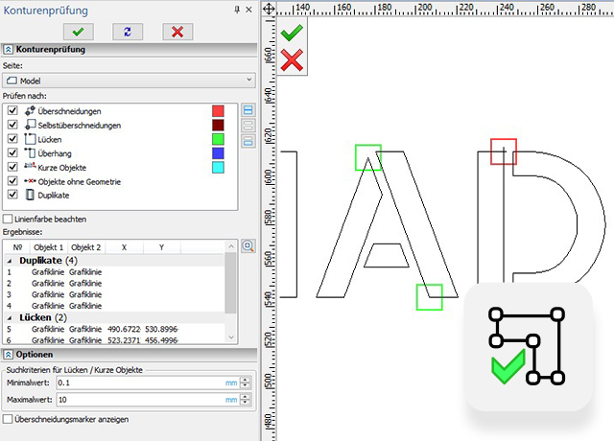The height and width of the screenshot is (441, 614).
Task: Click the green gap marker atop A
Action: [x=368, y=157]
